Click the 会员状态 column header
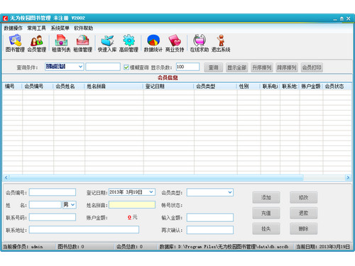This screenshot has height=266, width=355. (337, 87)
